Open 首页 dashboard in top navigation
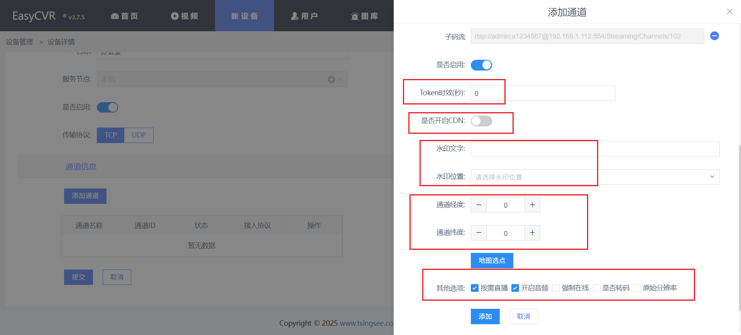Image resolution: width=741 pixels, height=335 pixels. [x=124, y=16]
